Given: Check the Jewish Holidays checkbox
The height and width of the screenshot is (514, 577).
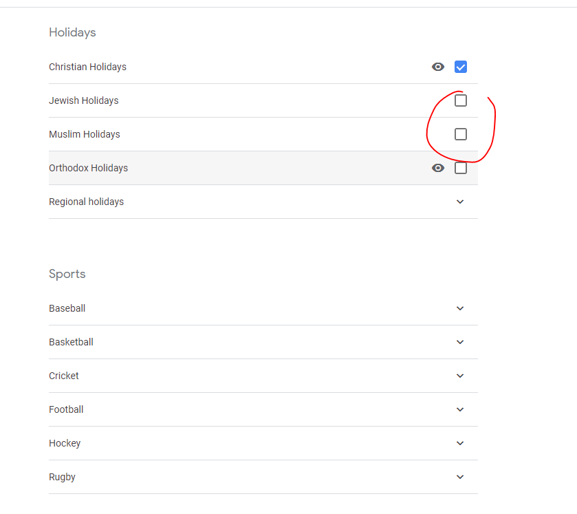Looking at the screenshot, I should 461,100.
